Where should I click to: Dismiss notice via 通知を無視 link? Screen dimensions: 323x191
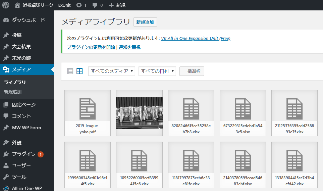pyautogui.click(x=129, y=47)
